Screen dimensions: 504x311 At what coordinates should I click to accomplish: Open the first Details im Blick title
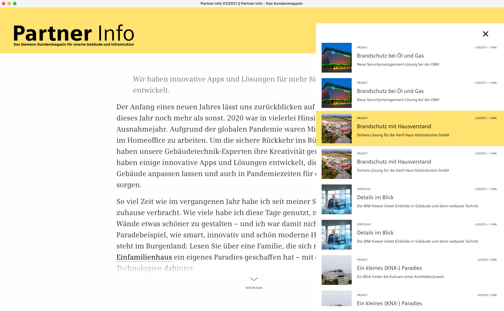pyautogui.click(x=375, y=198)
